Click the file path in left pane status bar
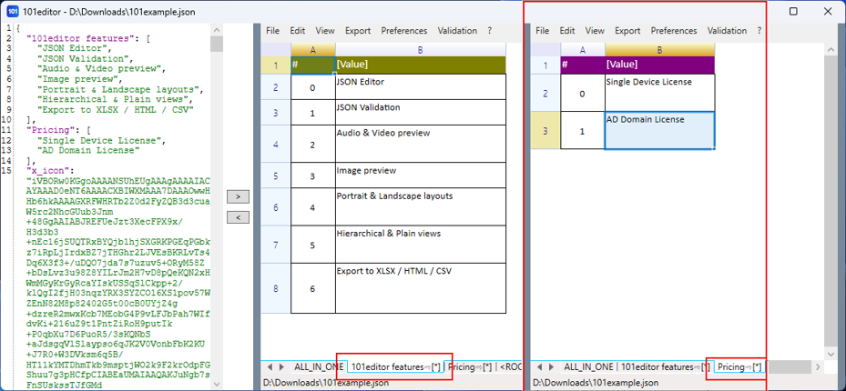The width and height of the screenshot is (846, 391). [326, 383]
